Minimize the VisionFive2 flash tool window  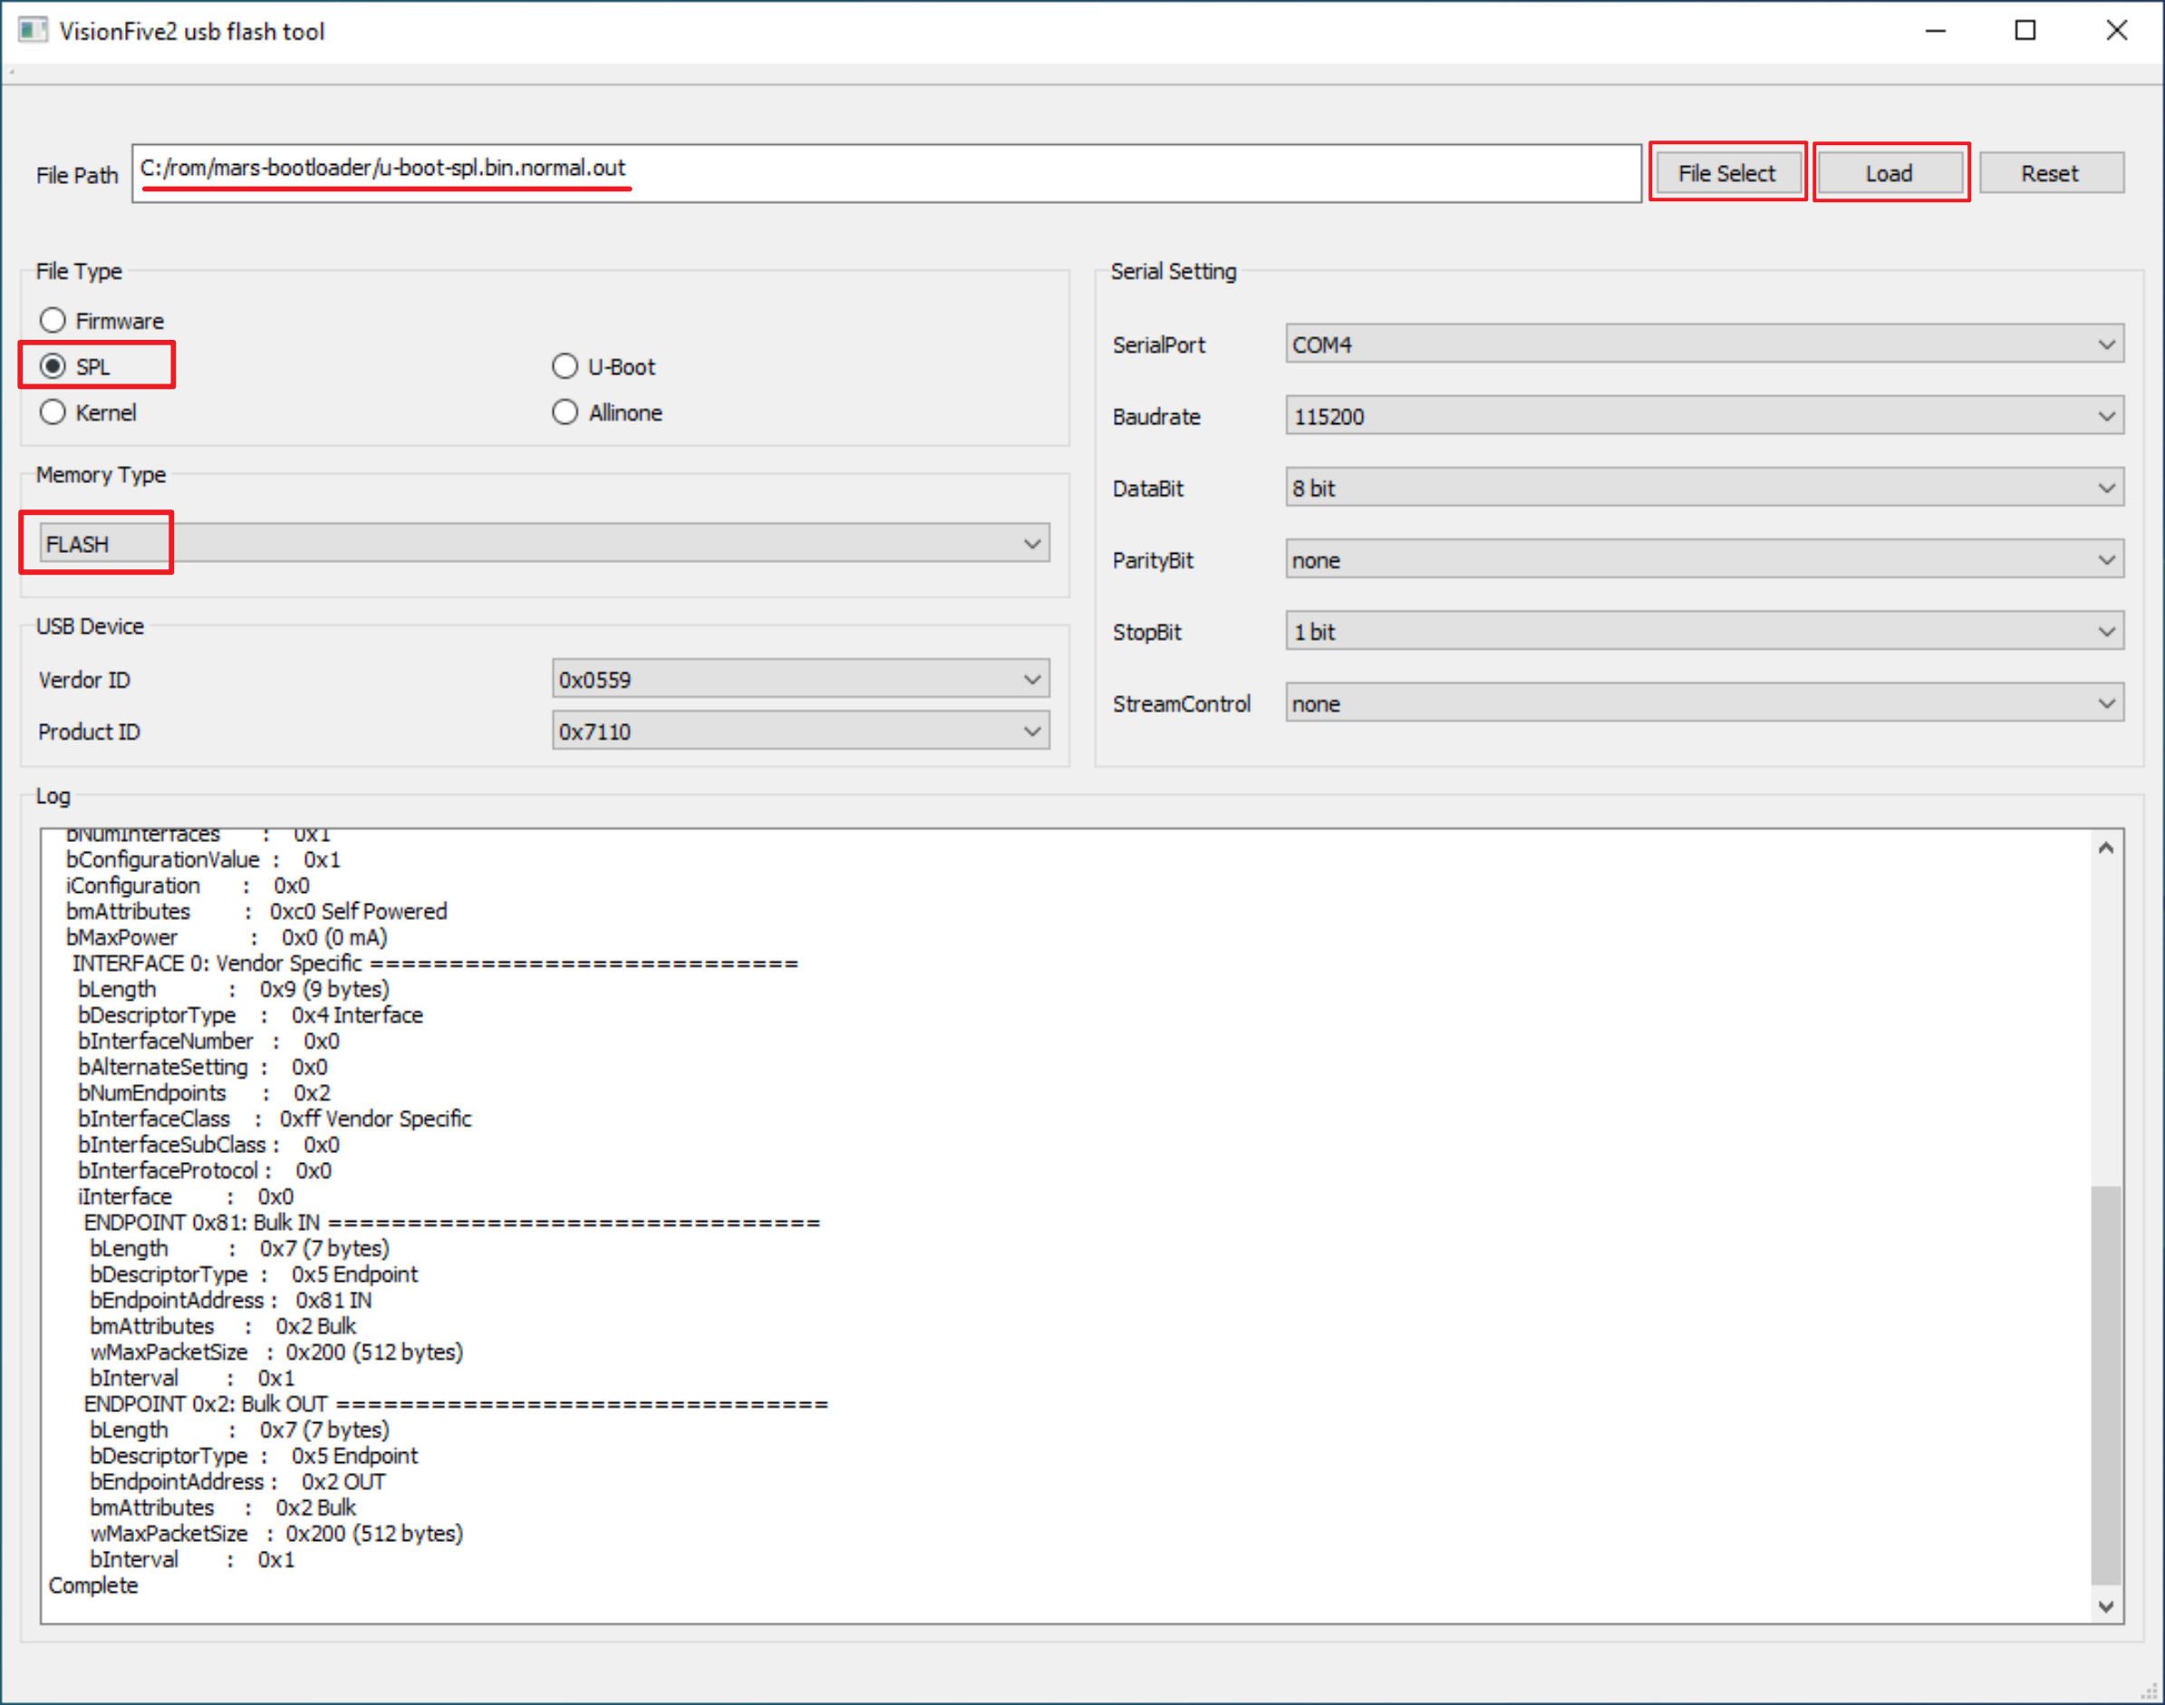click(x=1936, y=31)
